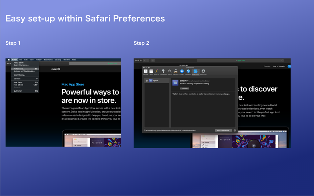Click address bar in Step 1 Safari window

(95, 64)
